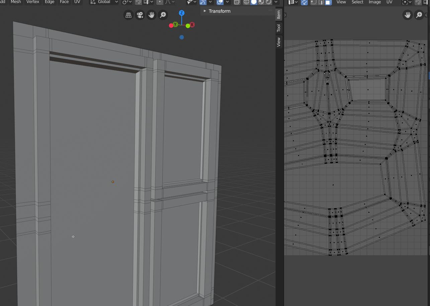Toggle UV sync selection
This screenshot has width=430, height=306.
pos(304,2)
